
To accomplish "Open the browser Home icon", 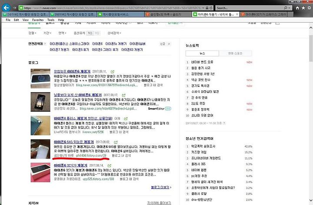I will [297, 8].
